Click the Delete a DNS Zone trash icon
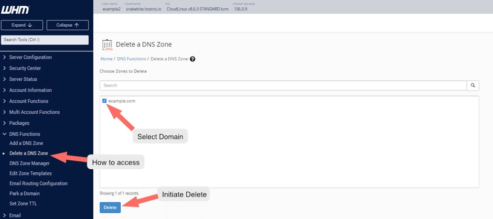The image size is (493, 219). point(107,45)
